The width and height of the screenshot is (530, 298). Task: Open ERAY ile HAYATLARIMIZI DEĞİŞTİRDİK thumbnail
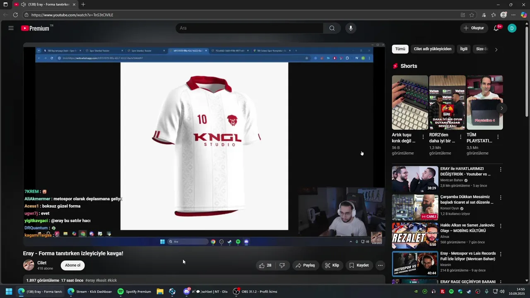coord(415,179)
